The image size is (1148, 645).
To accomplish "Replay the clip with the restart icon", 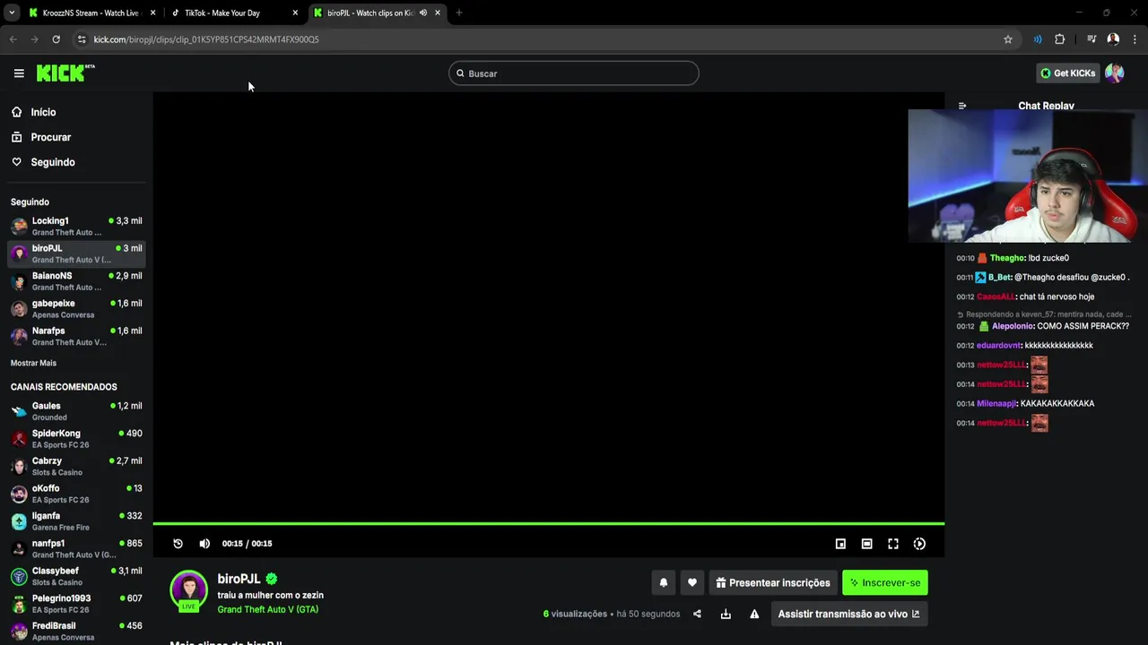I will pos(178,544).
